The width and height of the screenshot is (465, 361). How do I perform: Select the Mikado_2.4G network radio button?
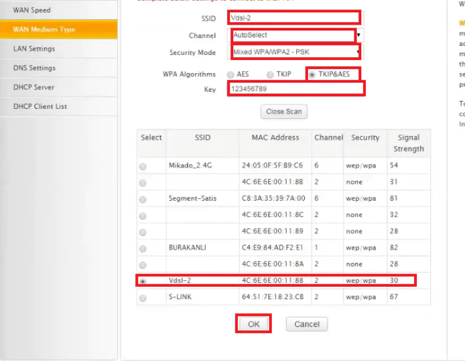point(143,166)
